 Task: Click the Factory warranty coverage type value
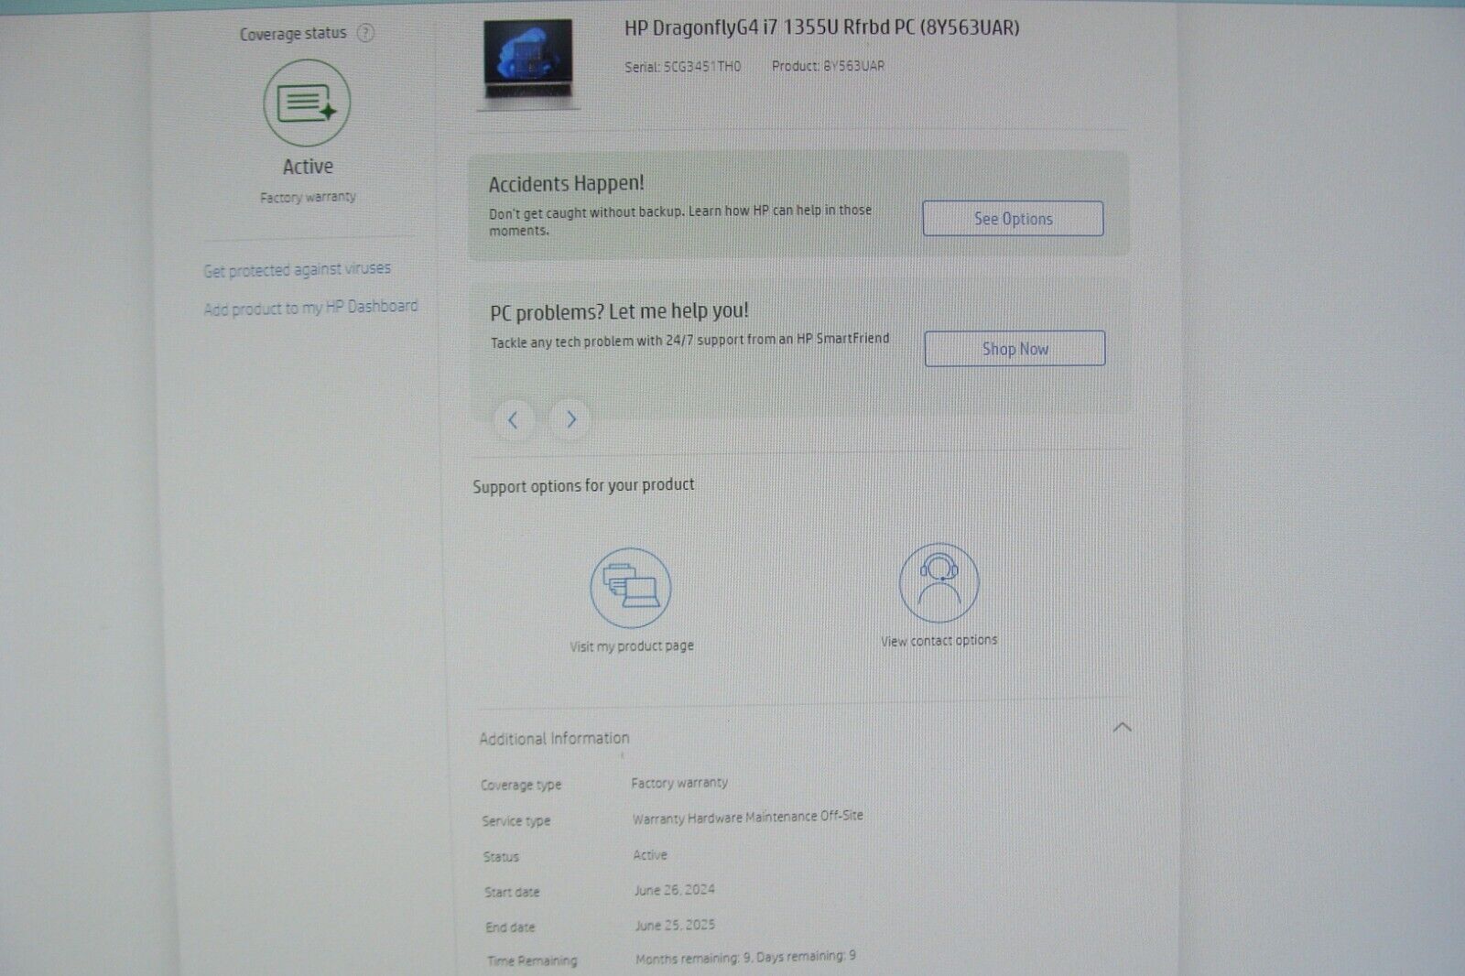click(x=679, y=783)
